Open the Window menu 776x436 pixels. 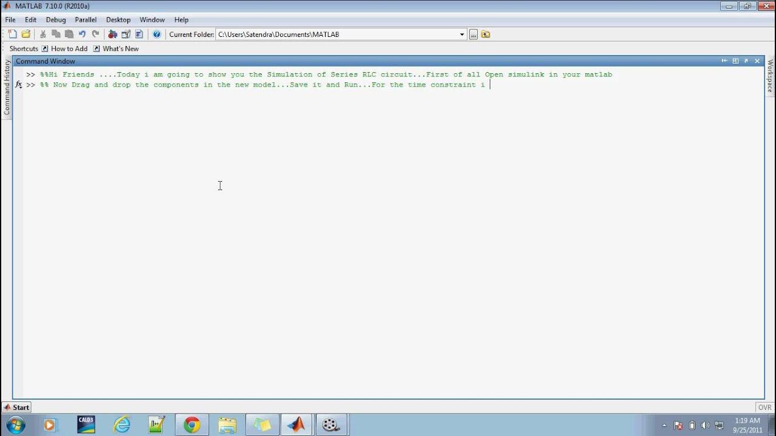pos(152,20)
